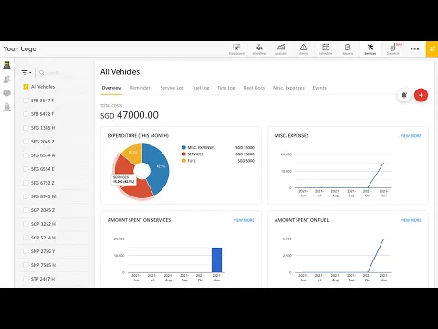438x329 pixels.
Task: Open the MapView icon in the top bar
Action: pos(259,49)
